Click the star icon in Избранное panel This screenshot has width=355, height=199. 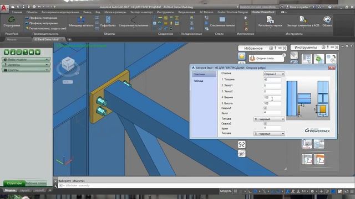242,56
